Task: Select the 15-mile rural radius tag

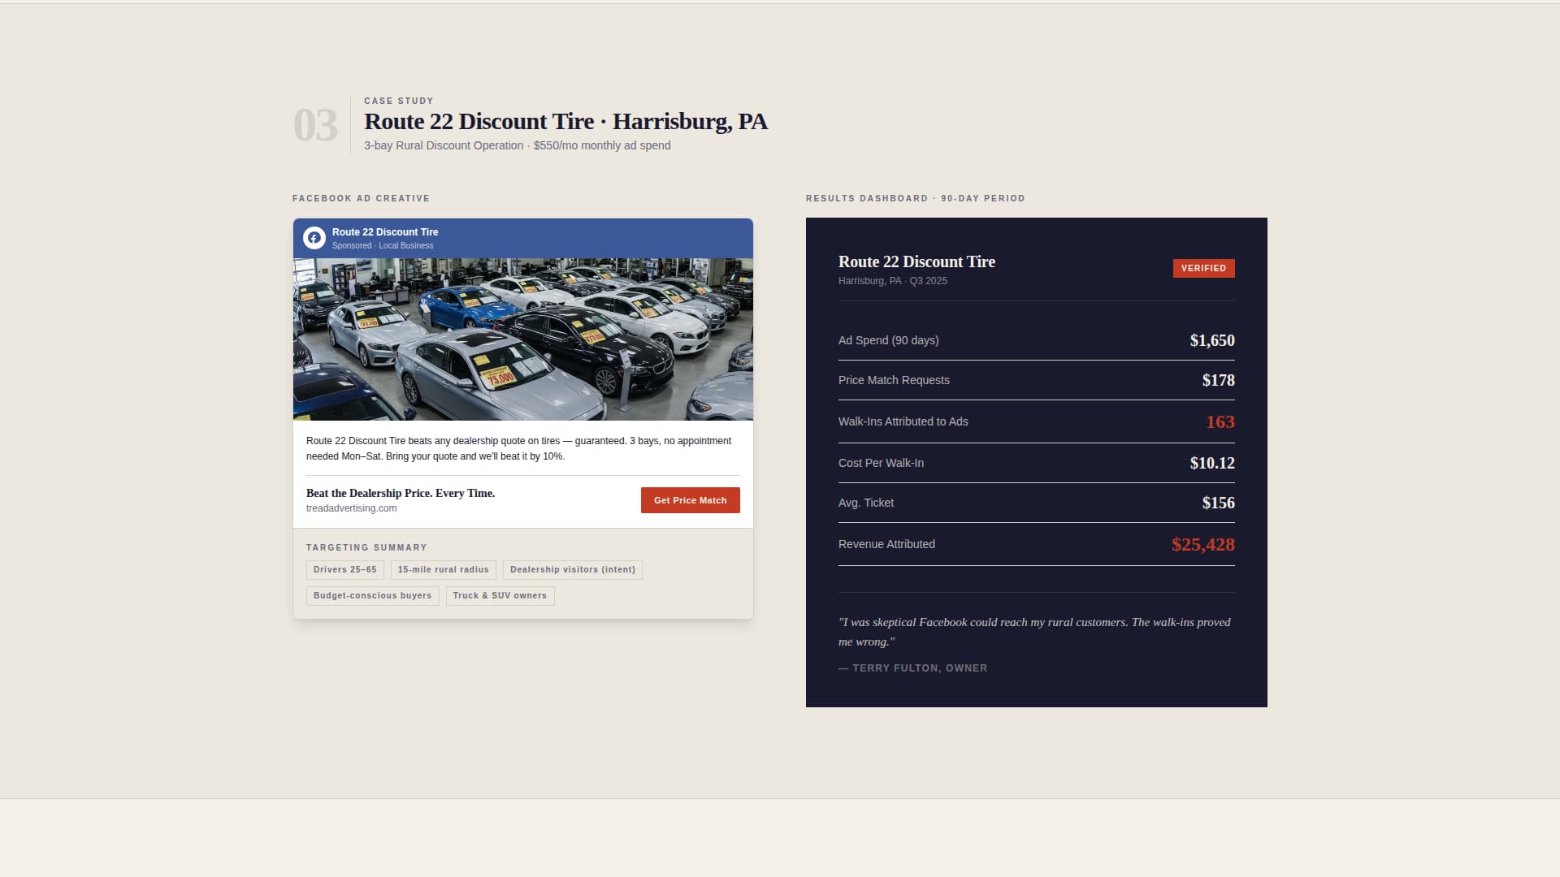Action: click(x=443, y=570)
